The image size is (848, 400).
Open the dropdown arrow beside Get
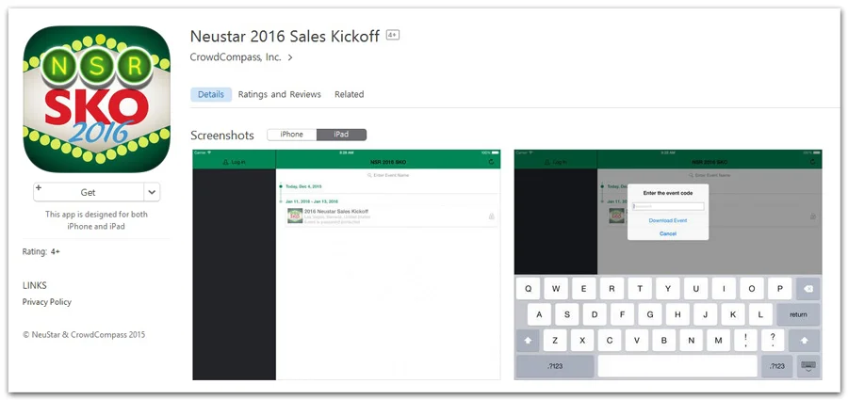[x=152, y=192]
